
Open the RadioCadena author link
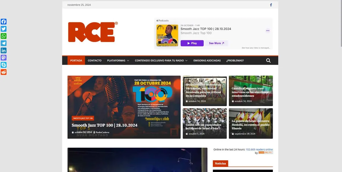tap(102, 132)
